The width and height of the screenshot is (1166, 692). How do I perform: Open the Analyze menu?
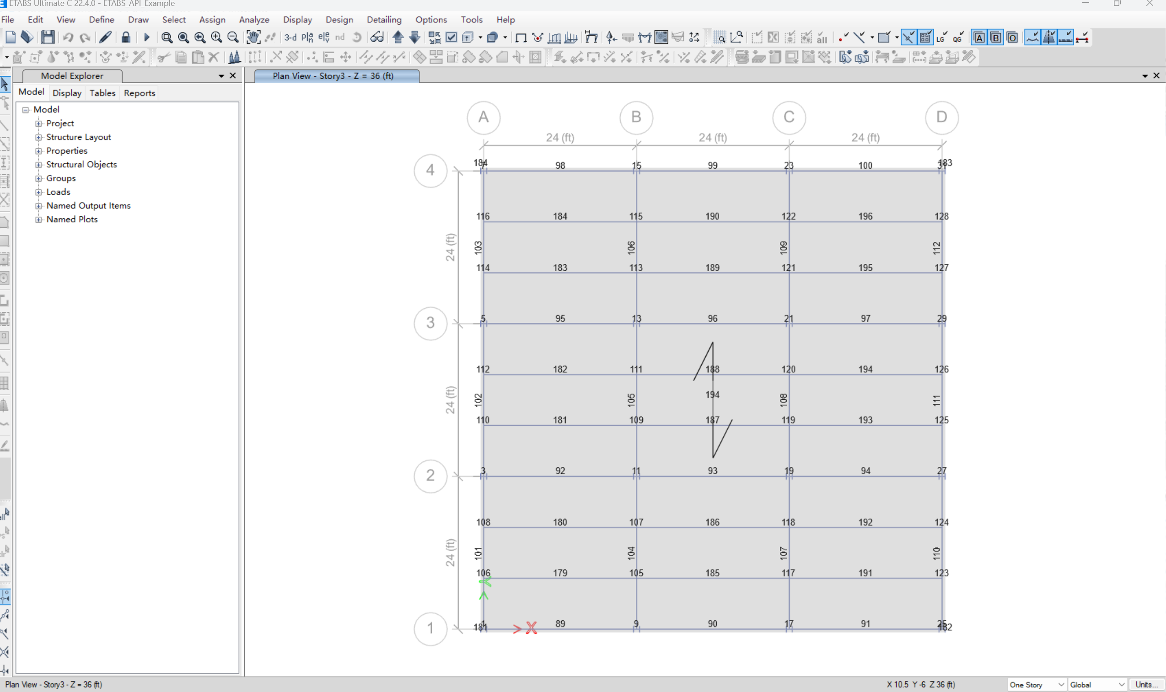[x=254, y=20]
